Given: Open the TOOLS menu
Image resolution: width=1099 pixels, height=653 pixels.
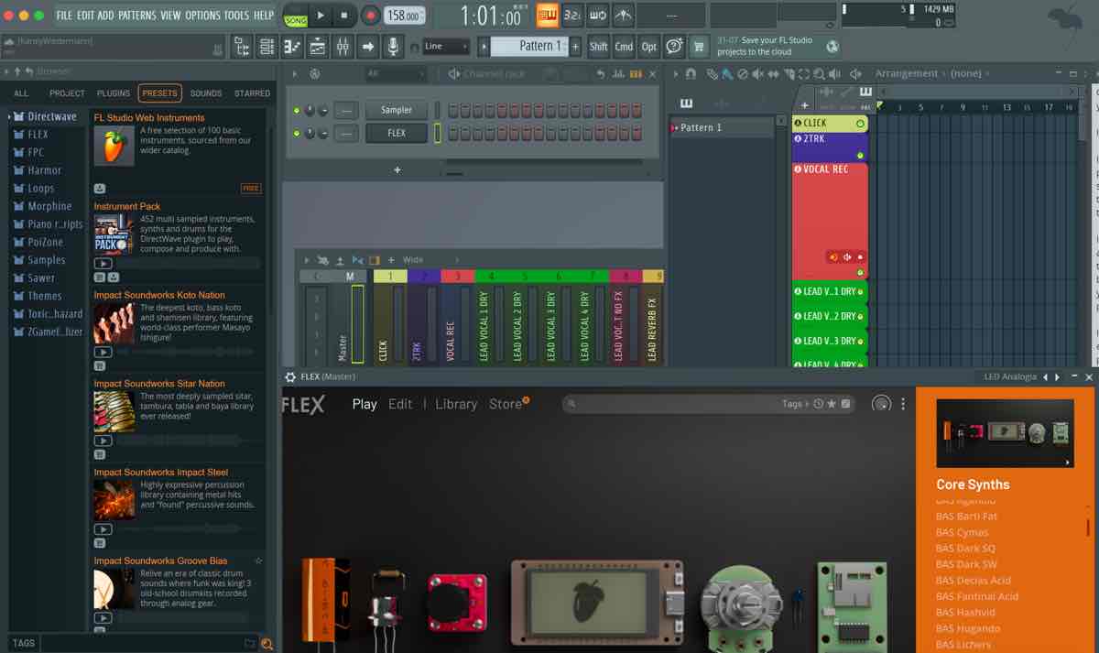Looking at the screenshot, I should (236, 16).
